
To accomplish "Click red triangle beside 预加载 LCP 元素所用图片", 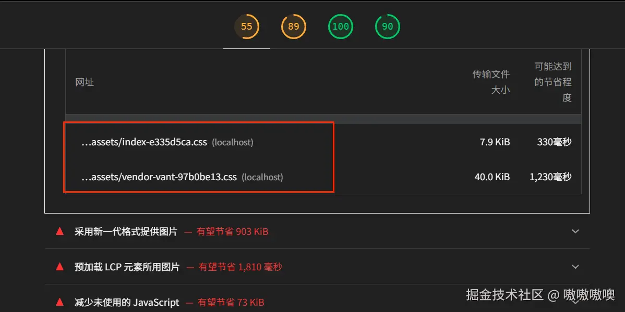I will point(60,267).
